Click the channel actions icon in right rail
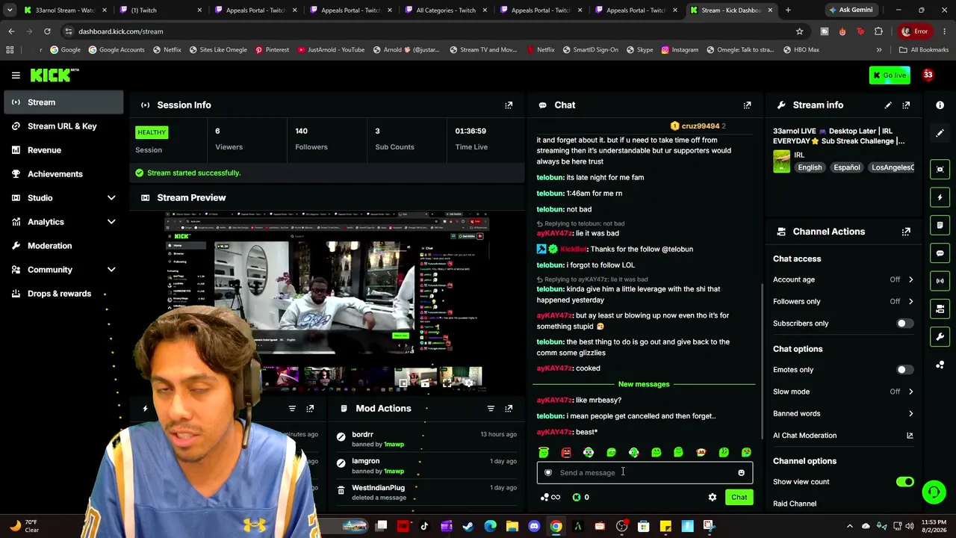The height and width of the screenshot is (538, 956). click(x=940, y=309)
